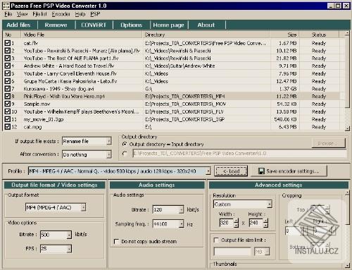This screenshot has width=352, height=270.
Task: Uncheck file 3 The Best Of ALE PLAMA
Action: tap(8, 58)
